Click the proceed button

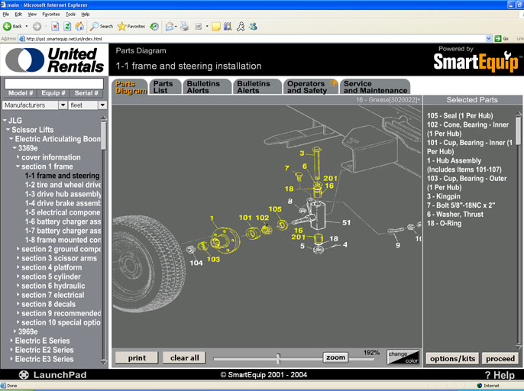500,358
